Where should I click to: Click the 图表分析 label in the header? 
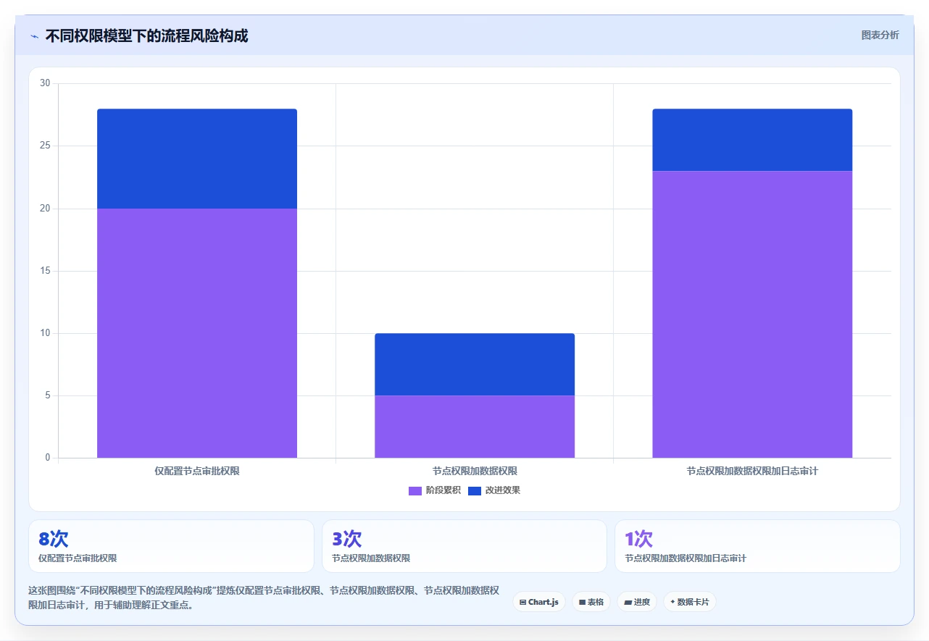click(880, 35)
